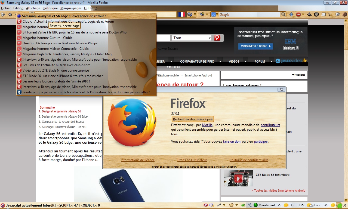
Task: Open the Marque-pages menu
Action: tap(71, 8)
